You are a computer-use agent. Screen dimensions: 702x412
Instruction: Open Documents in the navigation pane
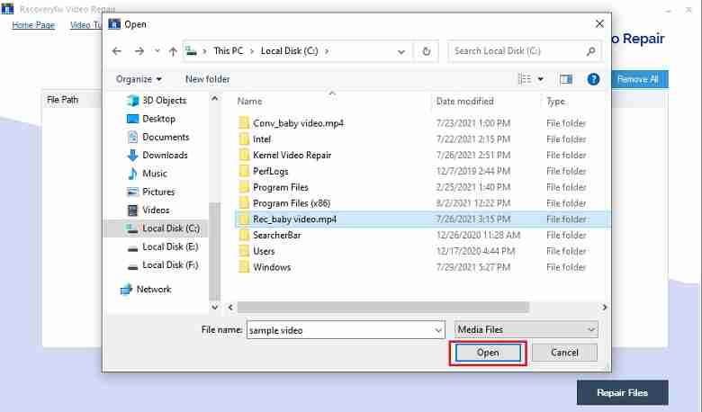click(x=166, y=137)
